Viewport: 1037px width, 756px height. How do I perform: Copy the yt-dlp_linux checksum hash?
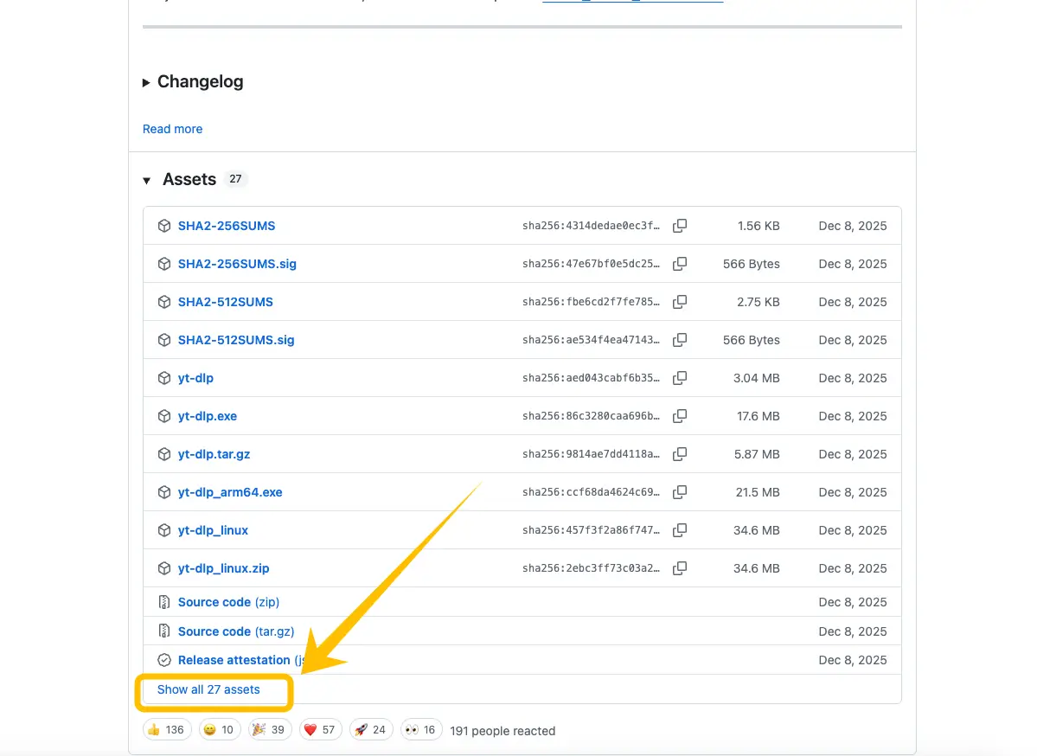(x=680, y=530)
